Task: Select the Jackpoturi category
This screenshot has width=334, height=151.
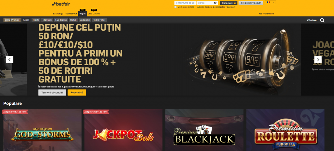Action: click(85, 20)
